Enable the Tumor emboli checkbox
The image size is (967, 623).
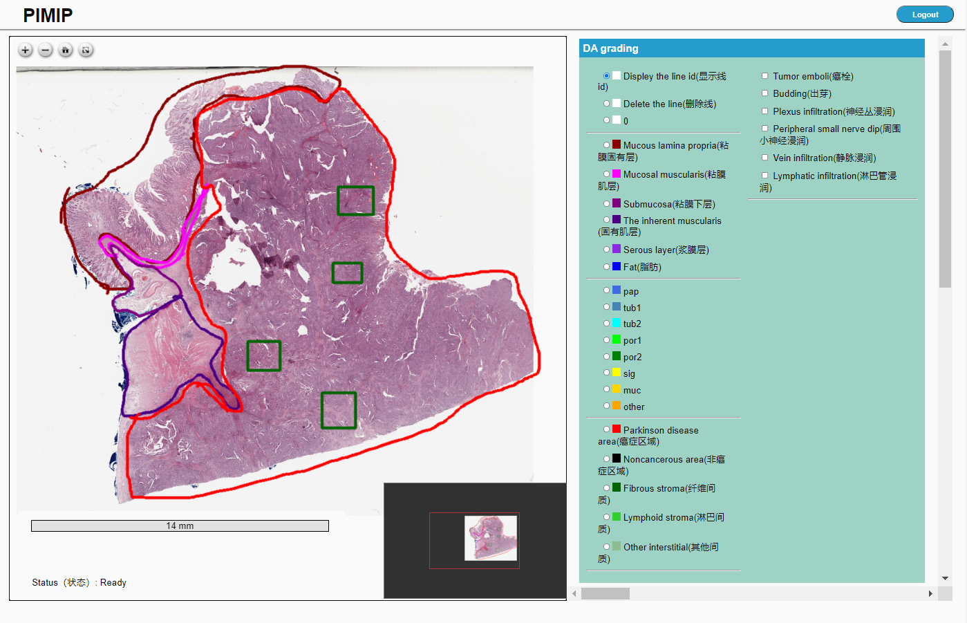(765, 76)
